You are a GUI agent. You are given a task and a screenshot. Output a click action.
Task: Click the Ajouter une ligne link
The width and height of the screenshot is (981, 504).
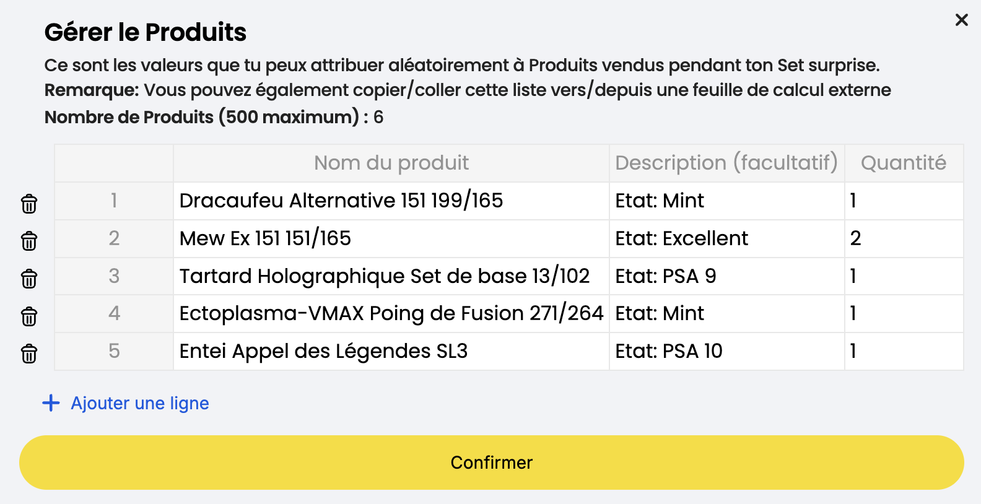(140, 403)
